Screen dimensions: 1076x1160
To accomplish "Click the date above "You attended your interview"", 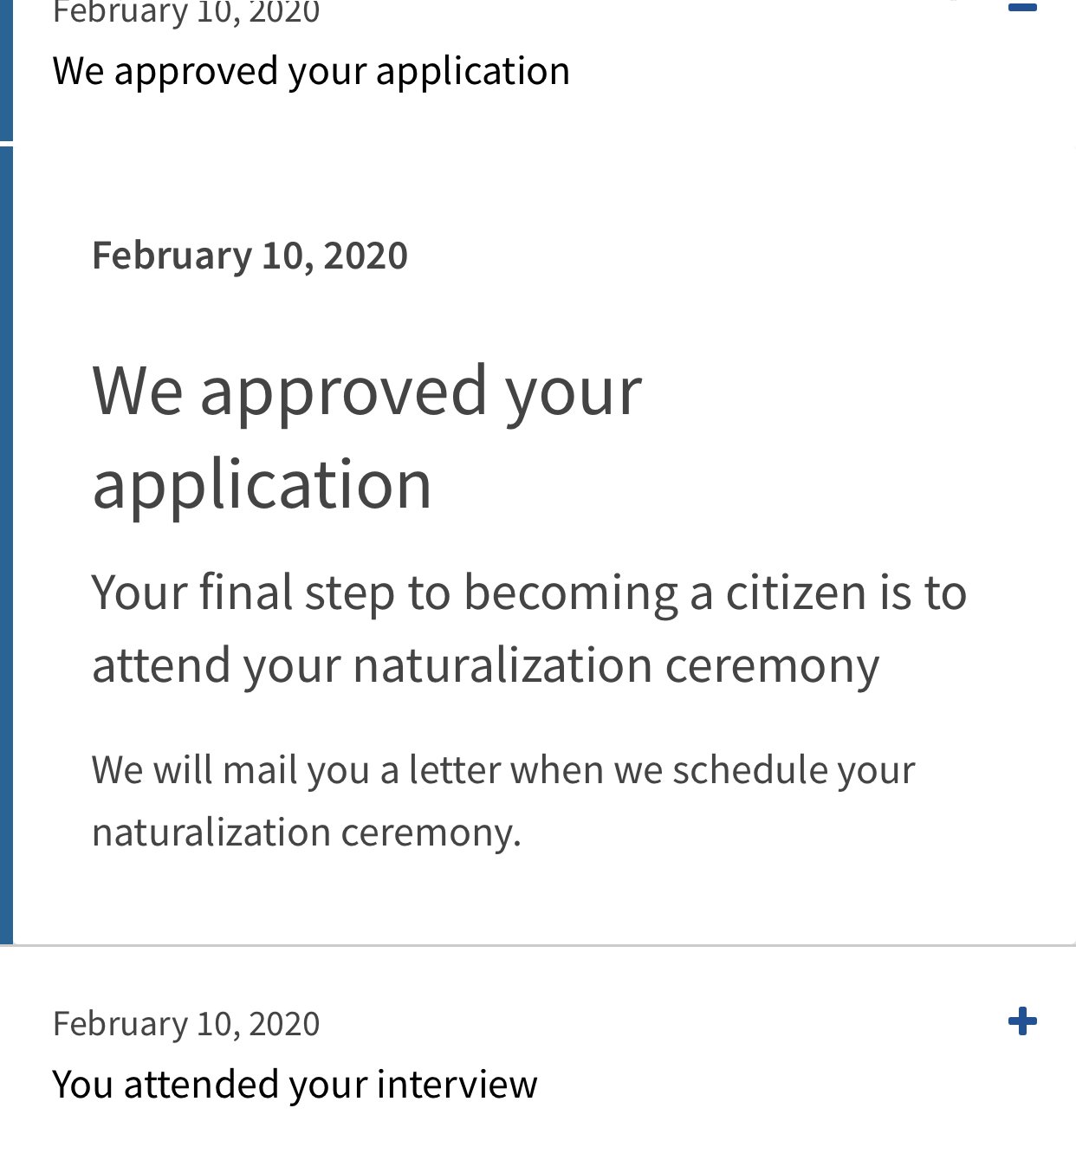I will pos(186,1024).
